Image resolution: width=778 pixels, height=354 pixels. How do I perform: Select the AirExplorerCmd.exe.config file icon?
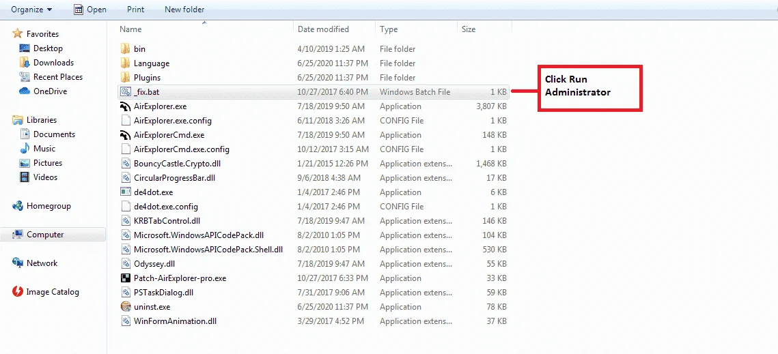(x=125, y=149)
